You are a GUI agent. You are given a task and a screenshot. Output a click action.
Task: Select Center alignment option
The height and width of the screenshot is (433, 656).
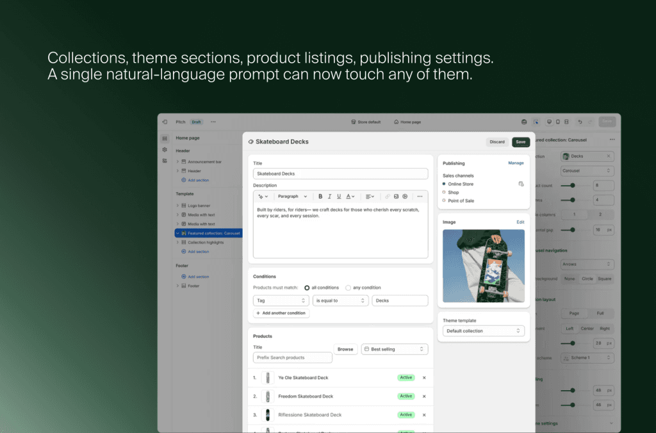tap(587, 329)
